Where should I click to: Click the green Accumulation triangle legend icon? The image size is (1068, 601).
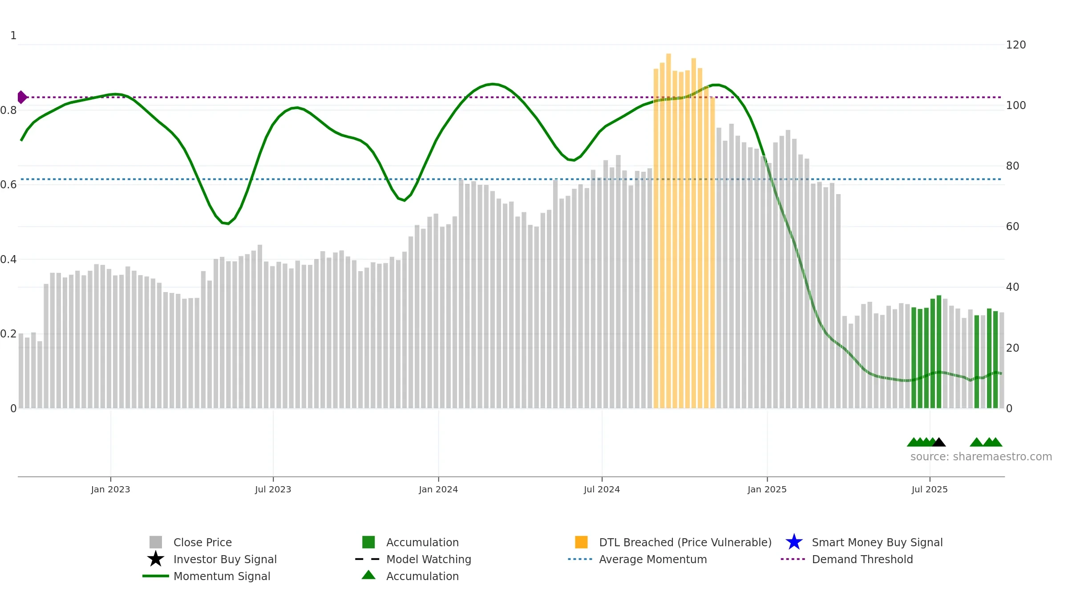(368, 575)
